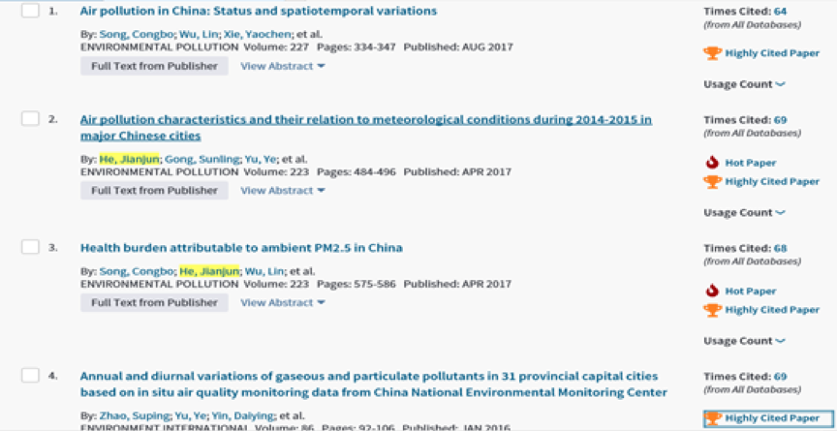Click the trophy icon for result 3

click(713, 310)
